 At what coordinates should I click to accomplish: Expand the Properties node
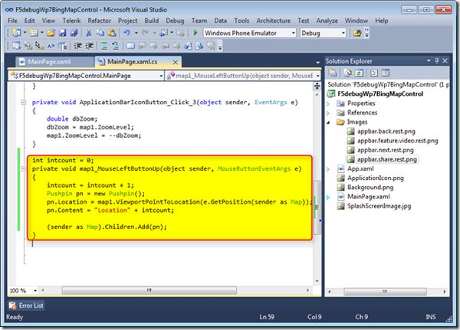point(328,103)
